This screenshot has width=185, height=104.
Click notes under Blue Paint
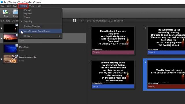pos(22,50)
